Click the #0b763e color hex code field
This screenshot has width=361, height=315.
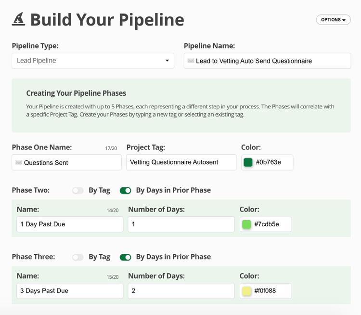tap(271, 162)
